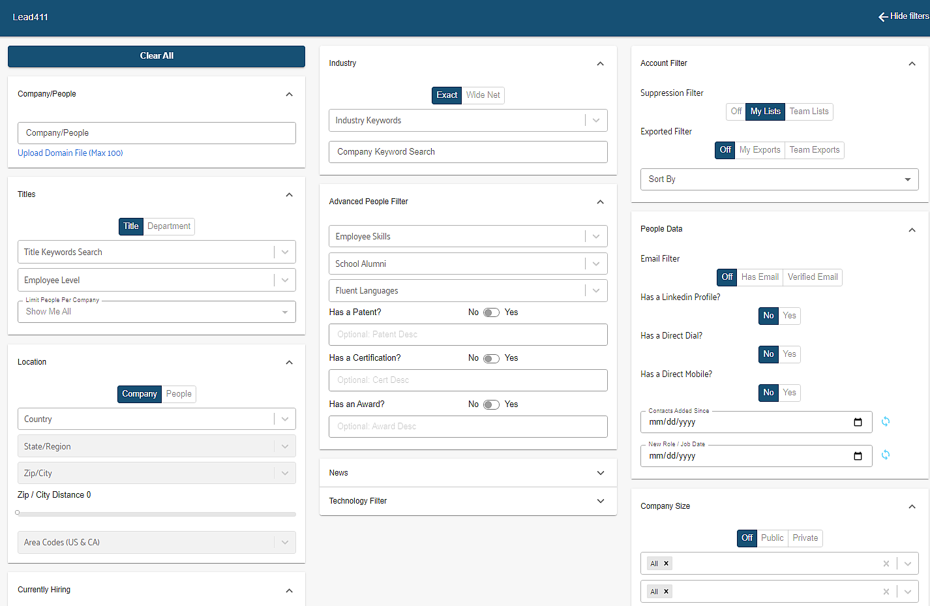Open the calendar icon in New Role / Job Date field
The image size is (930, 606).
858,456
